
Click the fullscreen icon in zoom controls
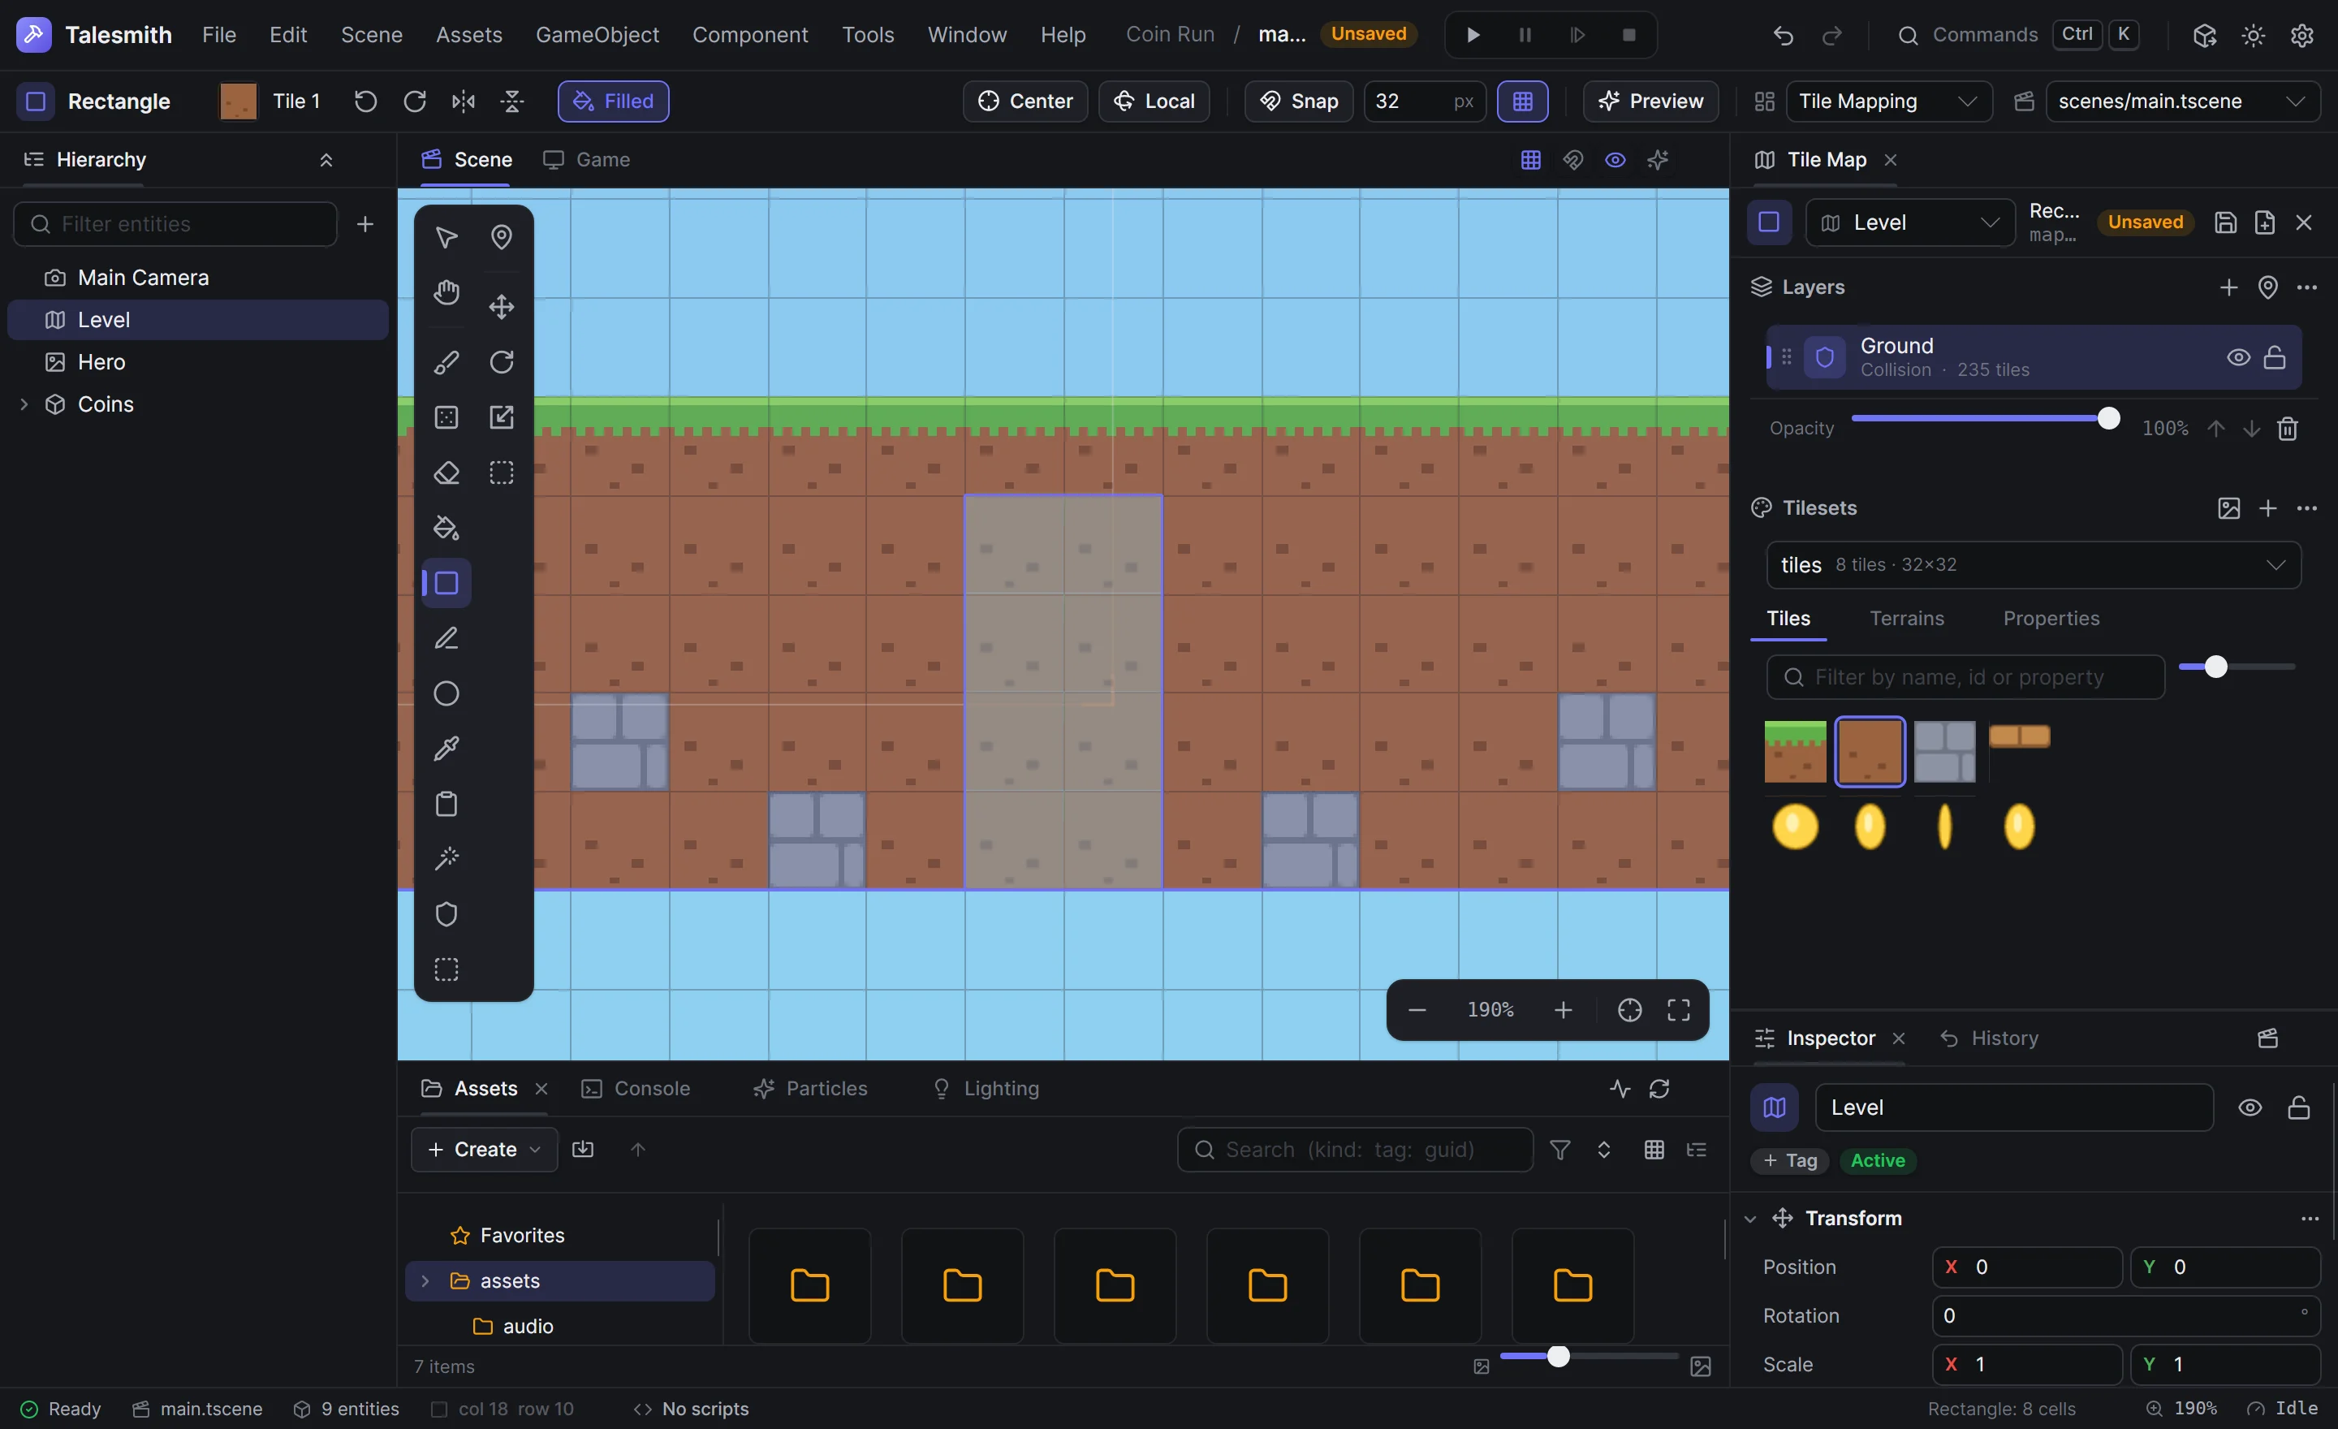tap(1679, 1009)
